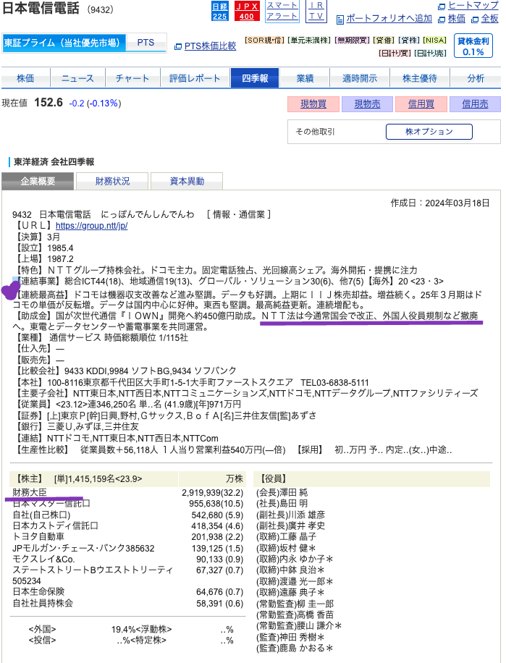Click the 自社(自己株口) shareholder row
Image resolution: width=506 pixels, height=663 pixels.
point(127,515)
